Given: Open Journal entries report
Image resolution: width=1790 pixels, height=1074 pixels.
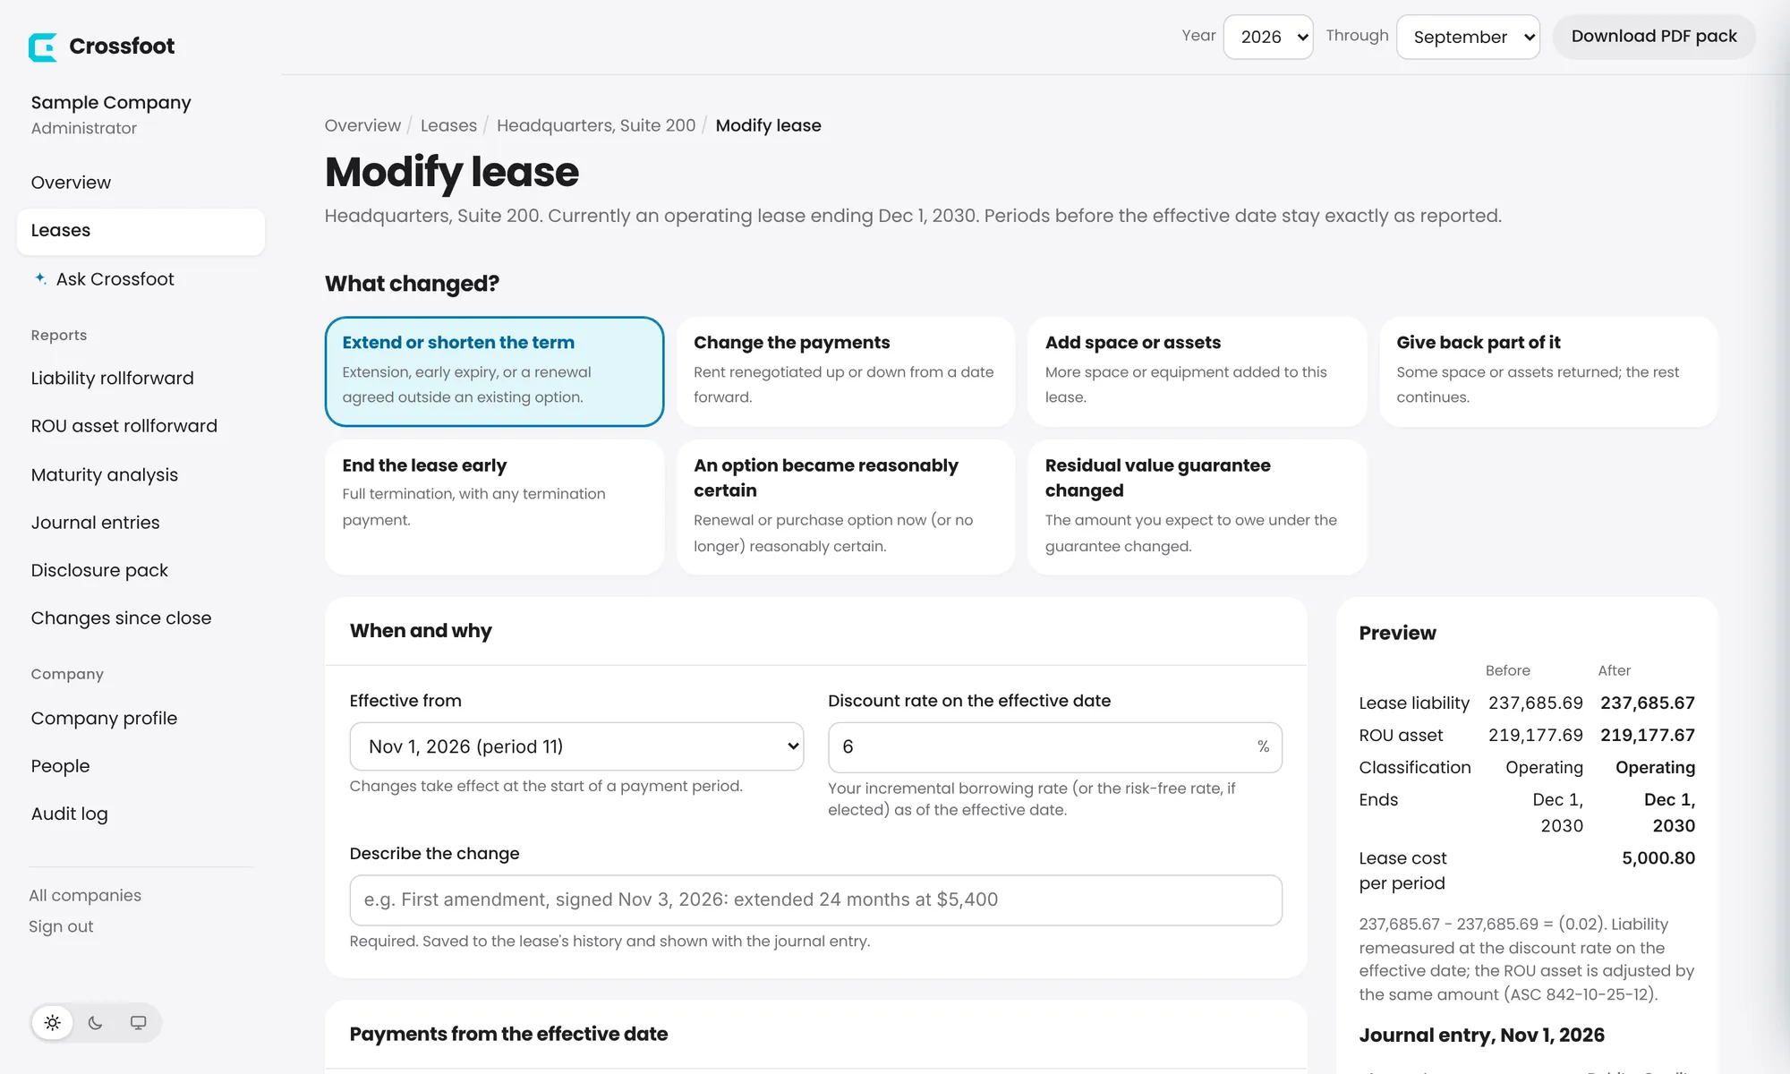Looking at the screenshot, I should pos(141,523).
